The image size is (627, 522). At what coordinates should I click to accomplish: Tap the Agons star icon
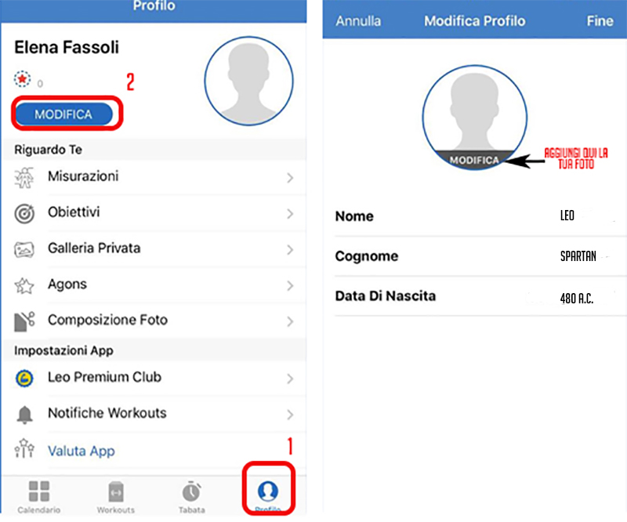[x=24, y=285]
